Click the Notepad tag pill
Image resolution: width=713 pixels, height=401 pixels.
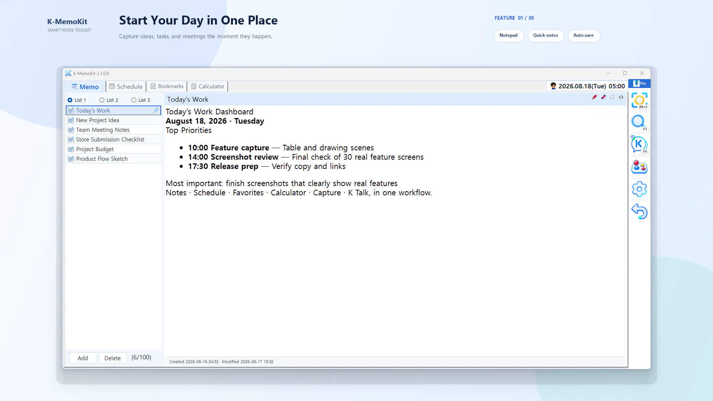(x=508, y=36)
